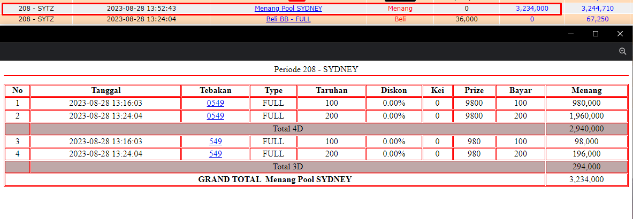Screen dimensions: 633x219
Task: Click Tebakan 549 link in row 3
Action: coord(216,142)
